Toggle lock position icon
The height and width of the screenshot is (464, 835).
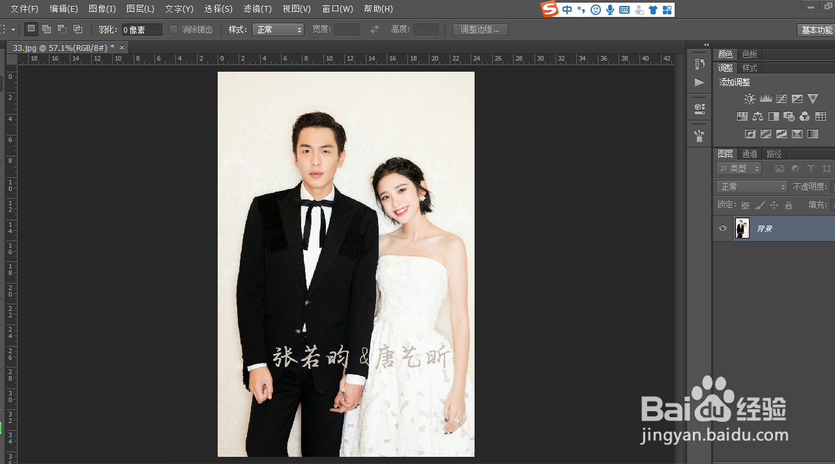pyautogui.click(x=774, y=205)
